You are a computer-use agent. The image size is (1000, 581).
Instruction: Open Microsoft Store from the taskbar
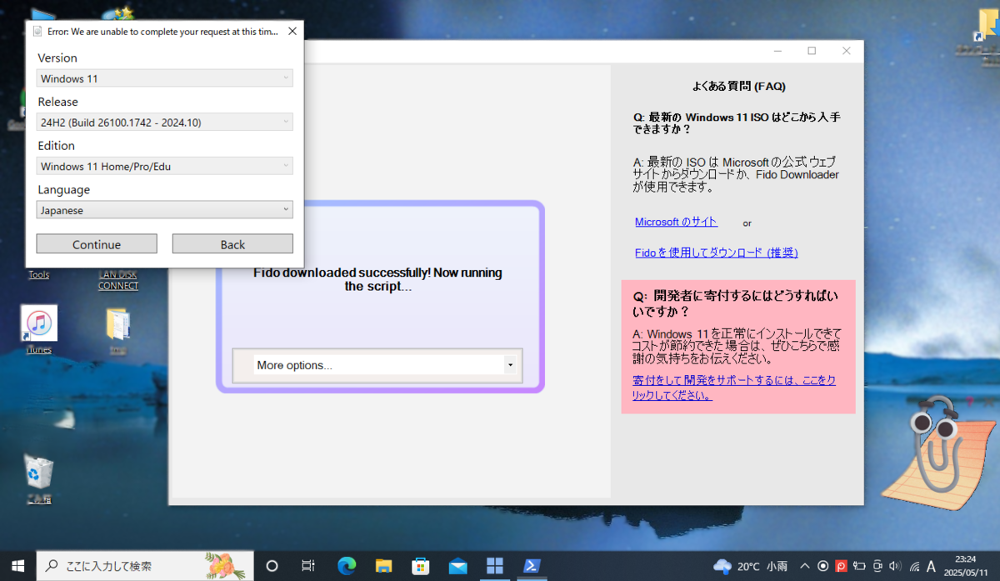click(x=421, y=566)
